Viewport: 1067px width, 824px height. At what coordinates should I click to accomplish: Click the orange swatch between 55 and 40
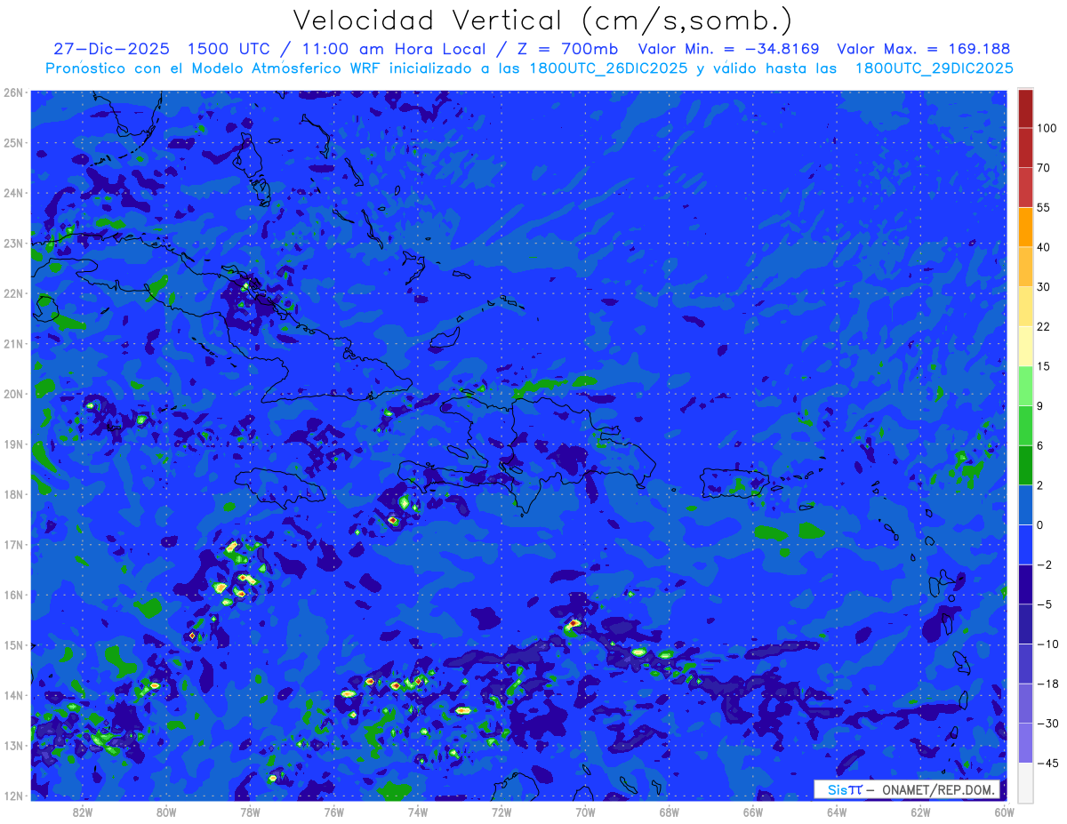[1025, 227]
